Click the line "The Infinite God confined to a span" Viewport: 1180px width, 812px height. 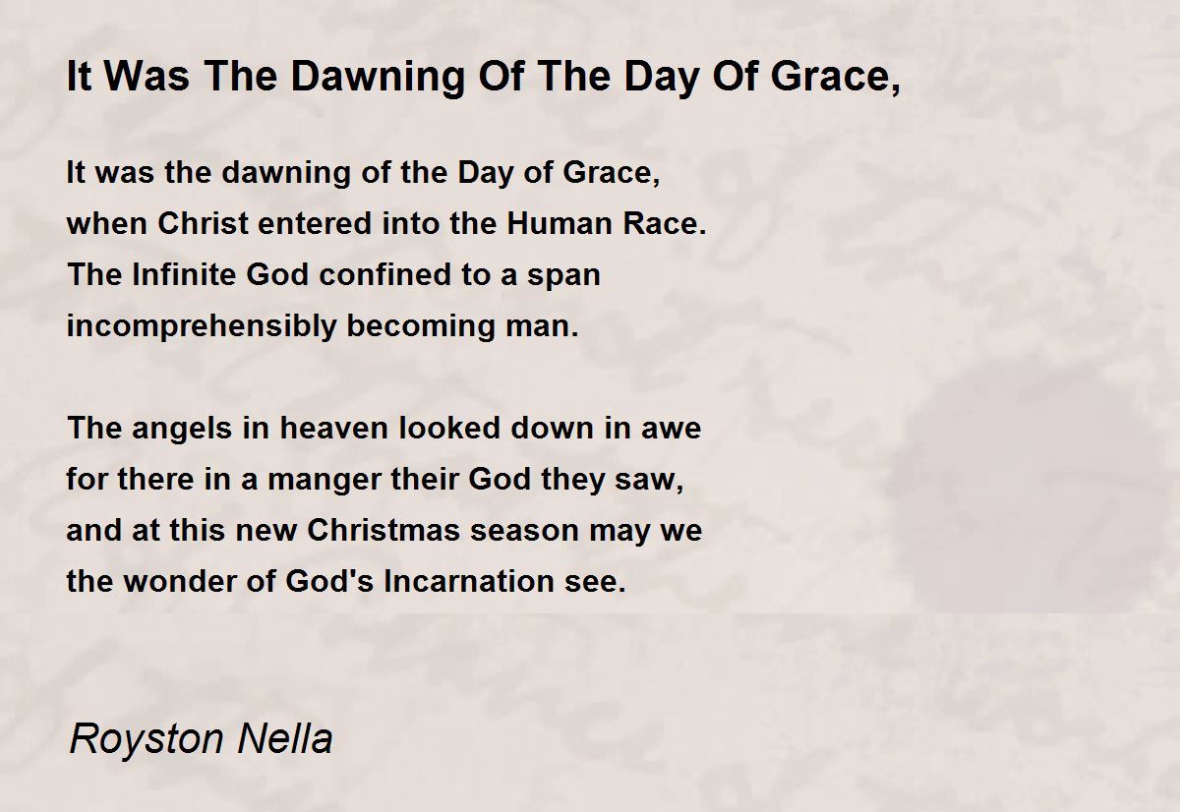pyautogui.click(x=333, y=275)
